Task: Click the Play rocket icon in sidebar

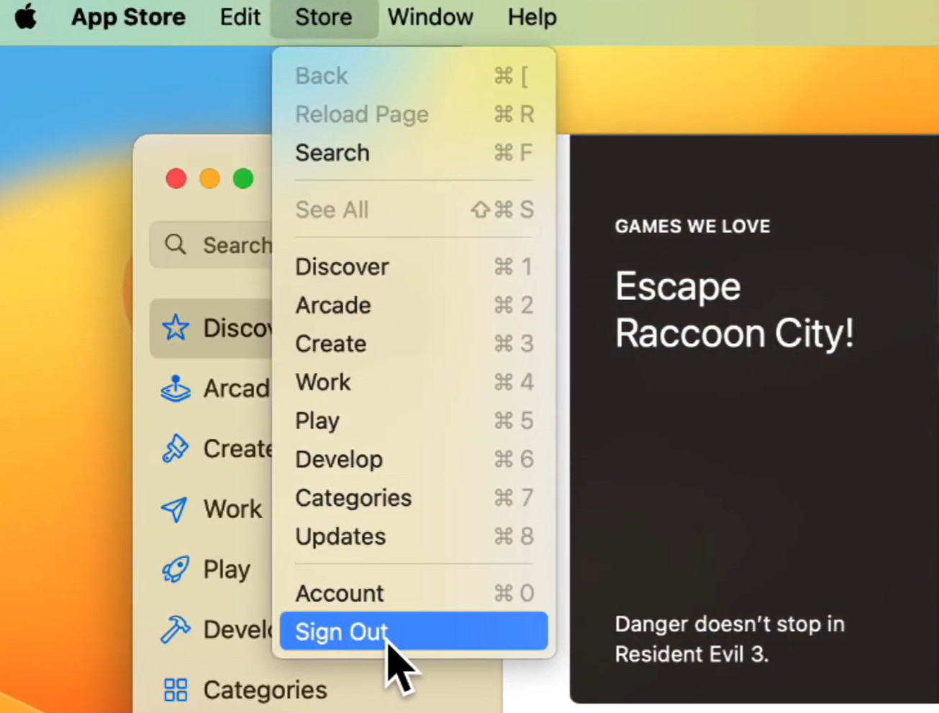Action: [x=176, y=569]
